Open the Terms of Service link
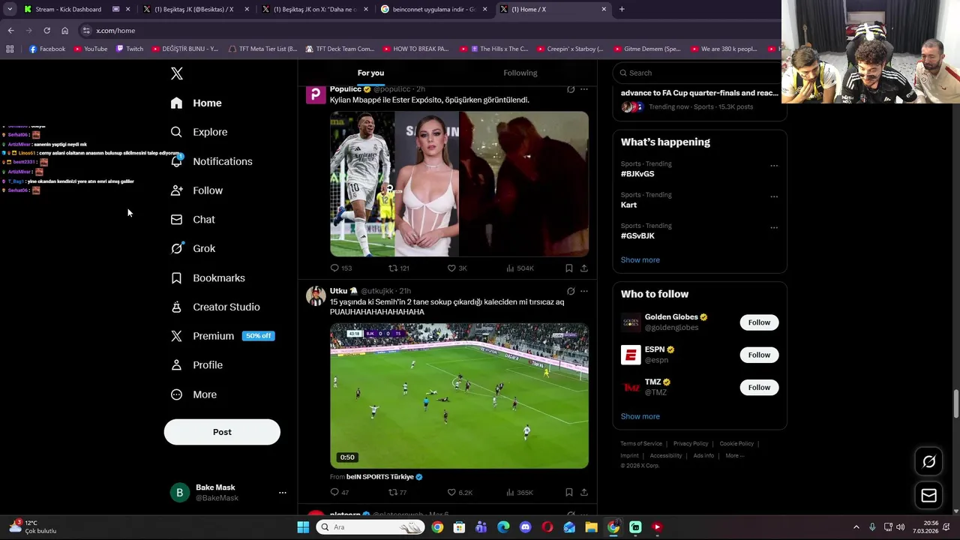This screenshot has height=540, width=960. coord(641,444)
